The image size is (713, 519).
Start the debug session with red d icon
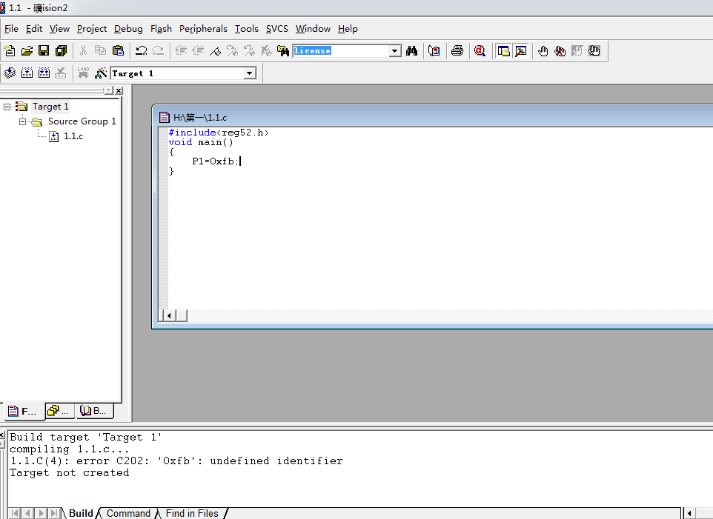(480, 51)
